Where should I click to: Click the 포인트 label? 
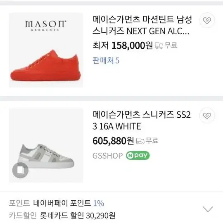point(19,203)
